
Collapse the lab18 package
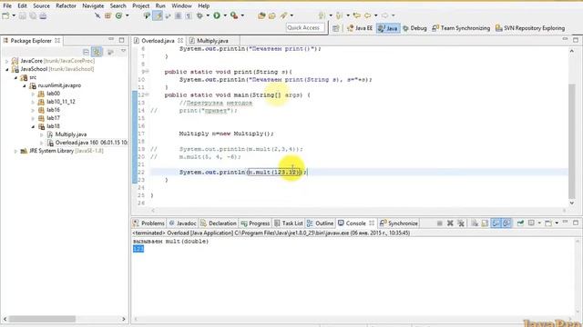click(33, 126)
